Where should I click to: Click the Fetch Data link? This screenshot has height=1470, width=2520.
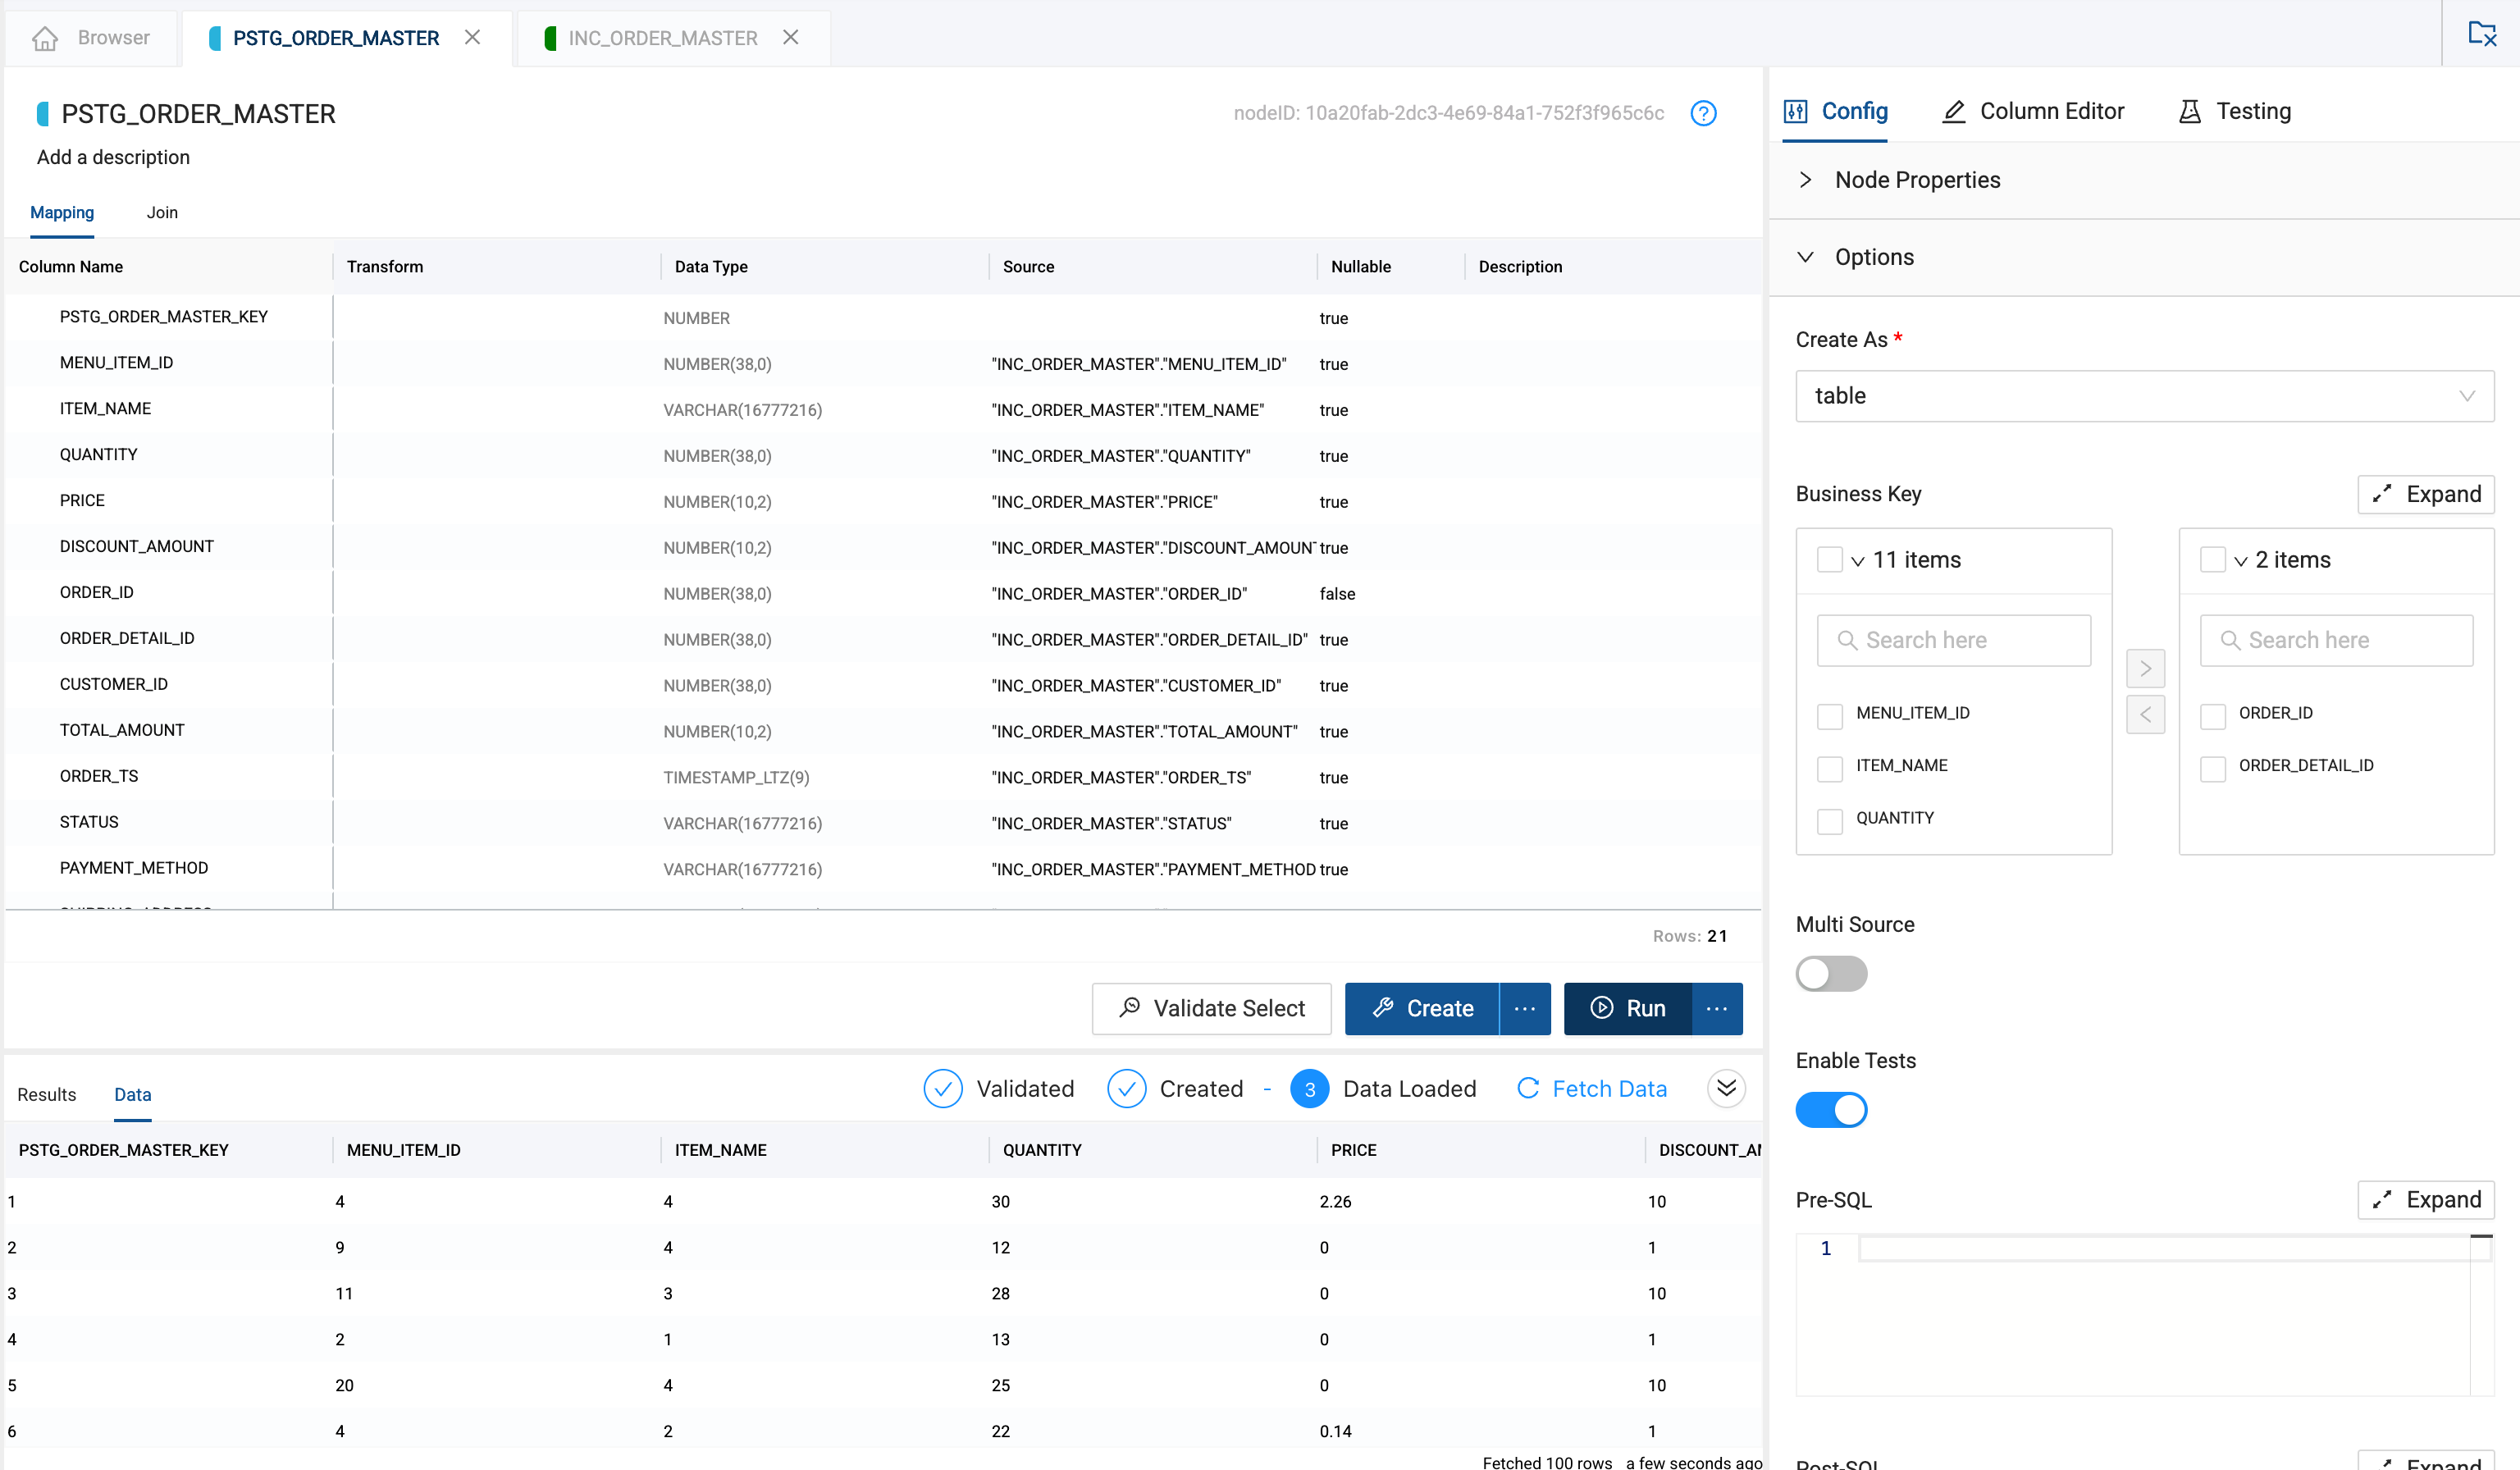tap(1592, 1088)
